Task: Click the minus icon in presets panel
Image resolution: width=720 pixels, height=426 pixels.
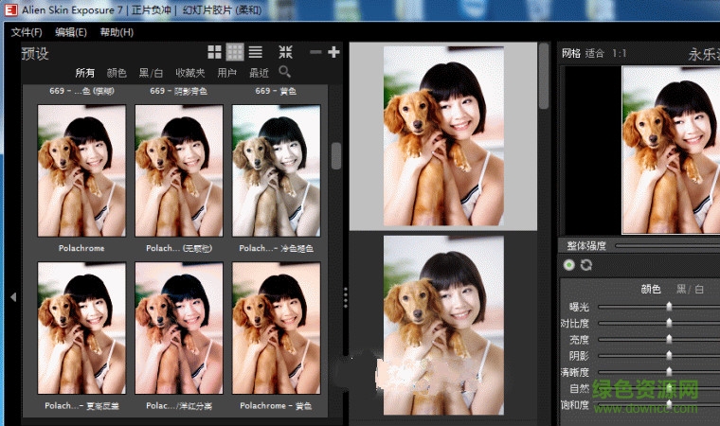Action: pos(315,52)
